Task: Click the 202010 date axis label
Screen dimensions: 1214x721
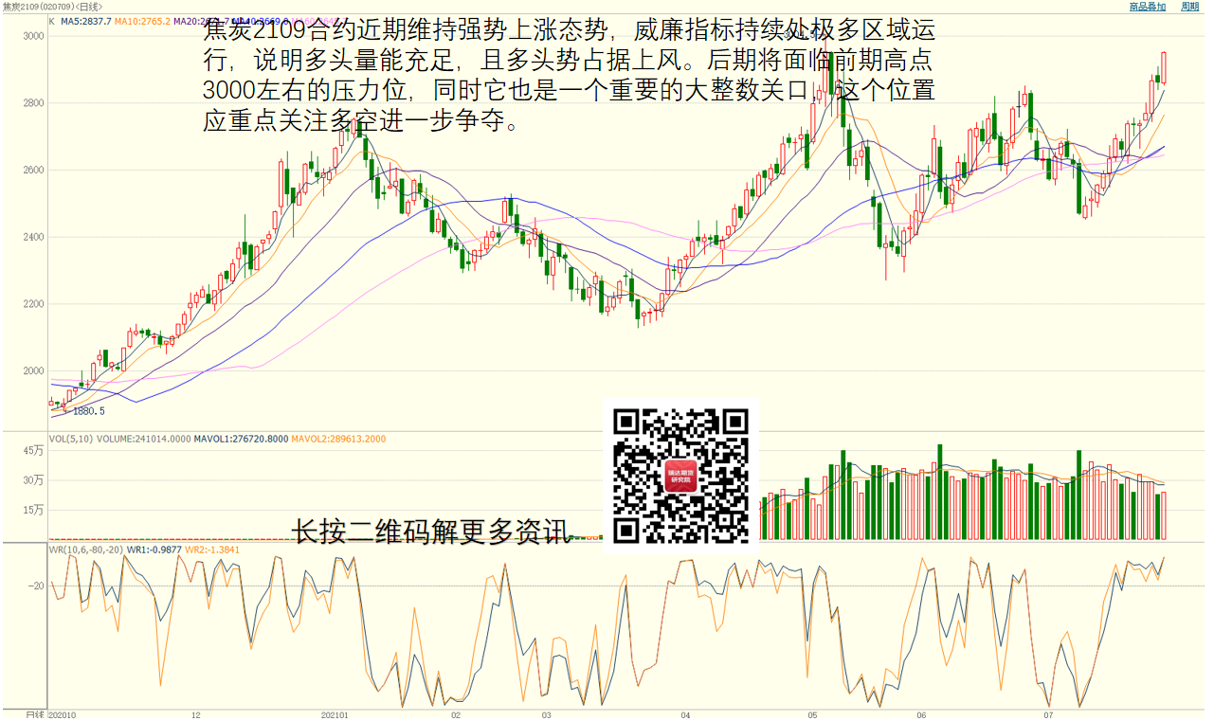Action: (62, 715)
